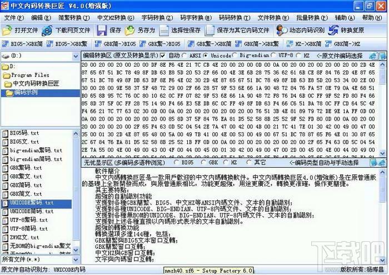Click the file icon of BIG5码.txt

[x=5, y=134]
